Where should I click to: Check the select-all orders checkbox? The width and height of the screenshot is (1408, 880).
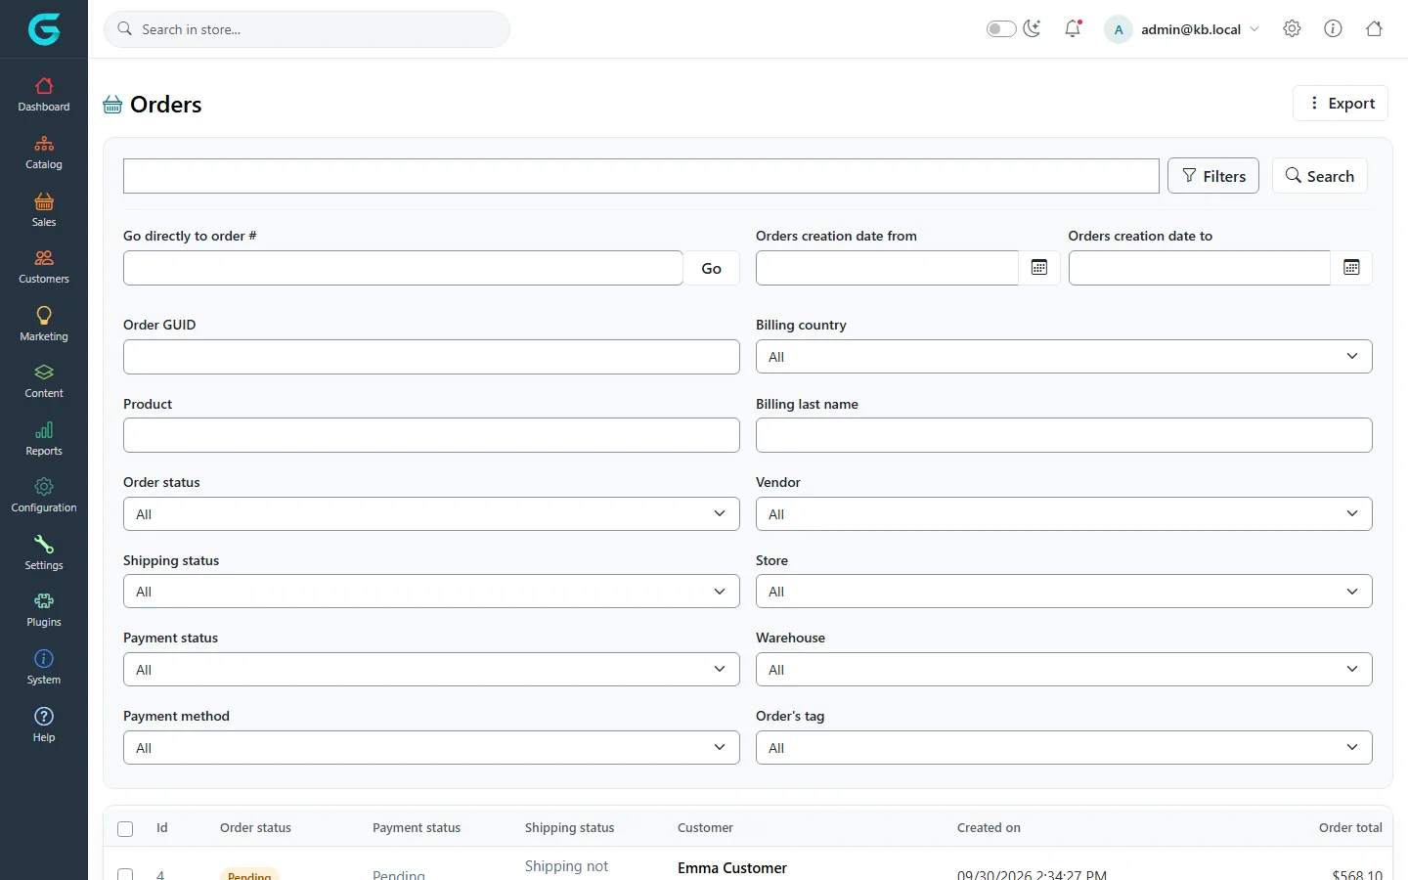125,829
